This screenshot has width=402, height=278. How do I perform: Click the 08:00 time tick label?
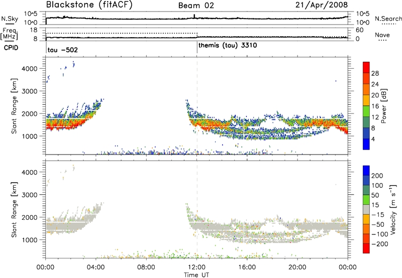146,267
